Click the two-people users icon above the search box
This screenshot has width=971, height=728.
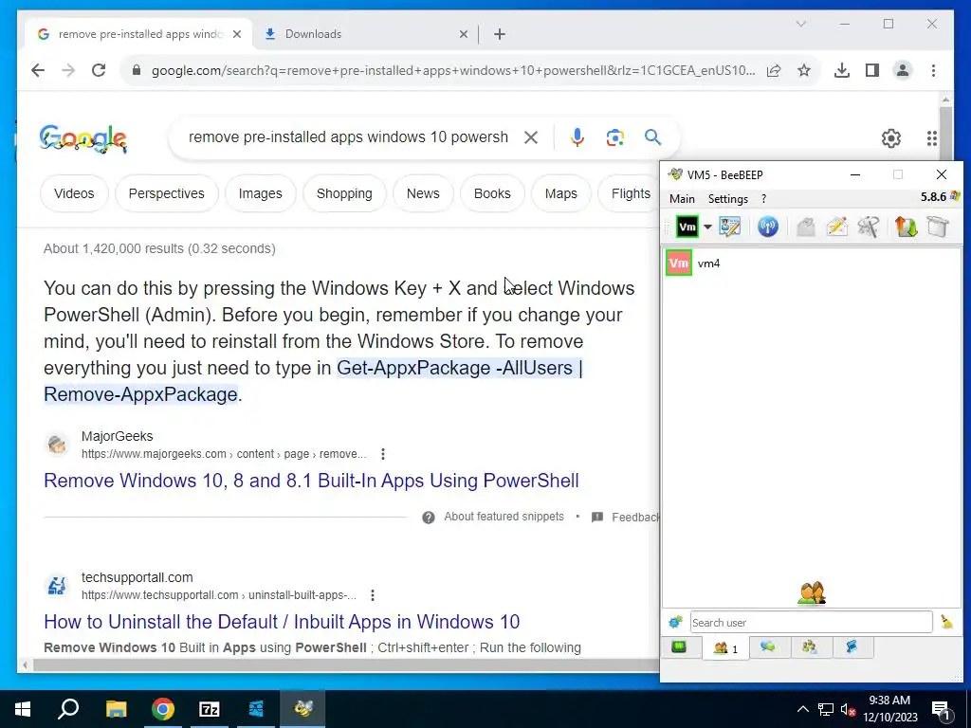812,593
